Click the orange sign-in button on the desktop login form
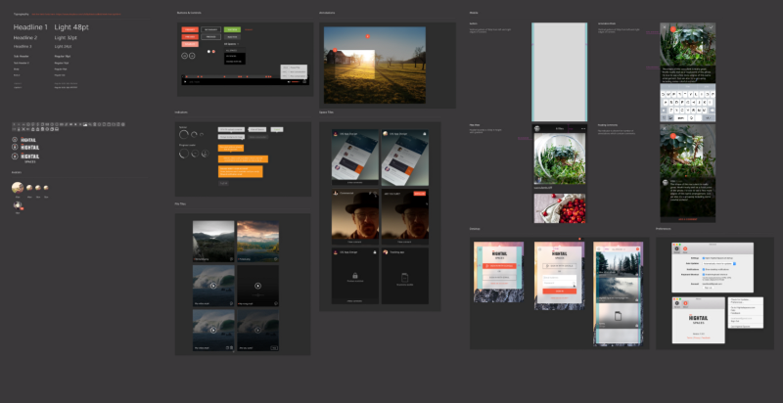 559,291
